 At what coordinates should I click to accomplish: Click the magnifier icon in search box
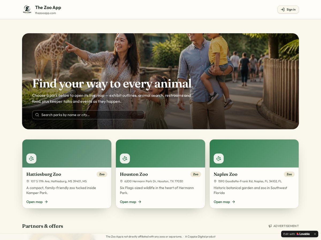coord(37,115)
